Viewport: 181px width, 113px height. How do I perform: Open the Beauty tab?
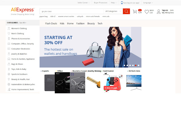coord(91,23)
